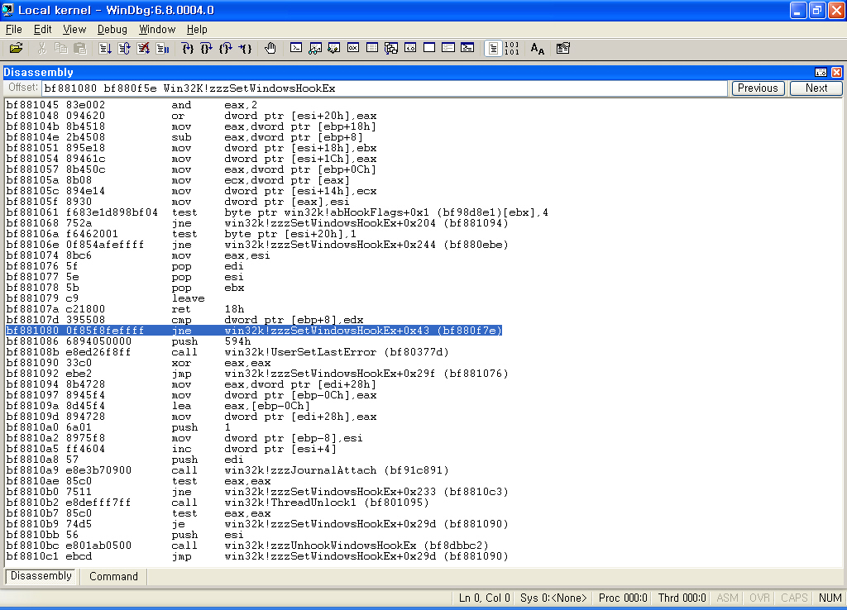Click the NUM indicator in the status bar
847x610 pixels.
pyautogui.click(x=830, y=598)
